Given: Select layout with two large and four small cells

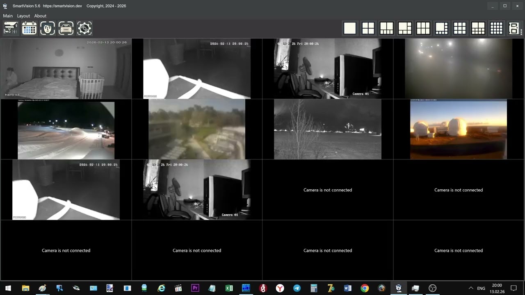Looking at the screenshot, I should 386,28.
